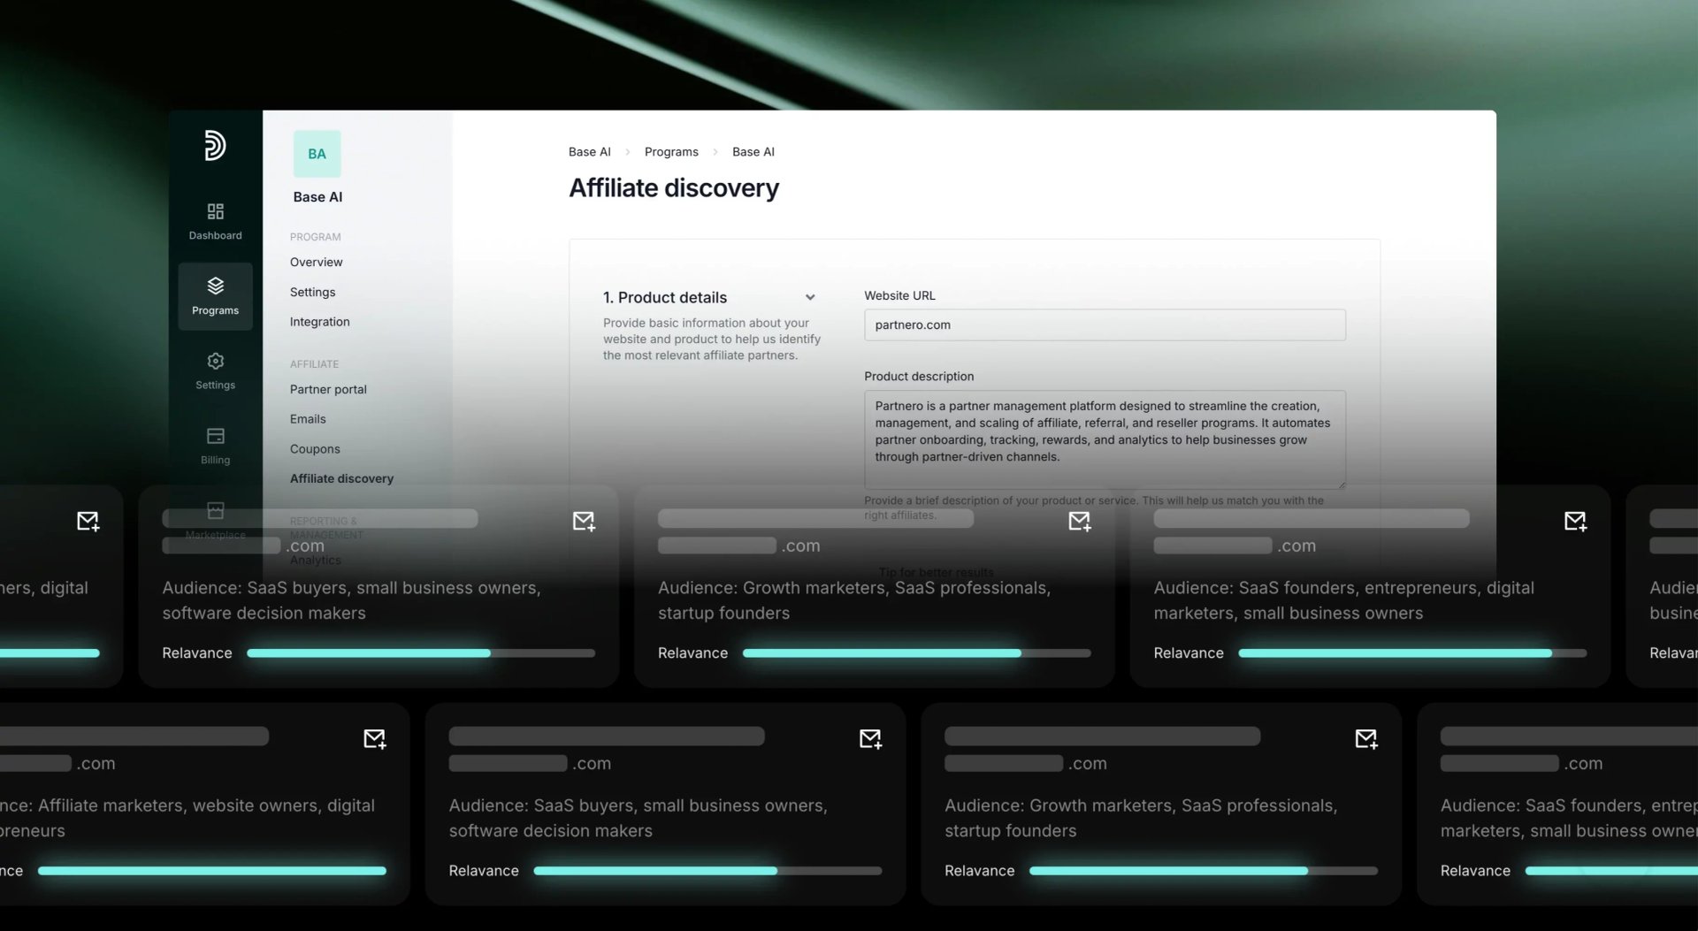Click the last Base AI breadcrumb

tap(753, 152)
